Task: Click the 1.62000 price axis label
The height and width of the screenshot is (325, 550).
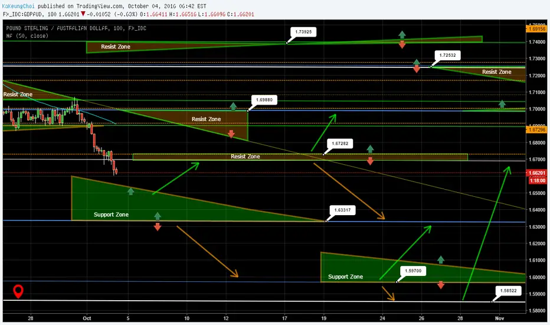Action: coord(536,243)
